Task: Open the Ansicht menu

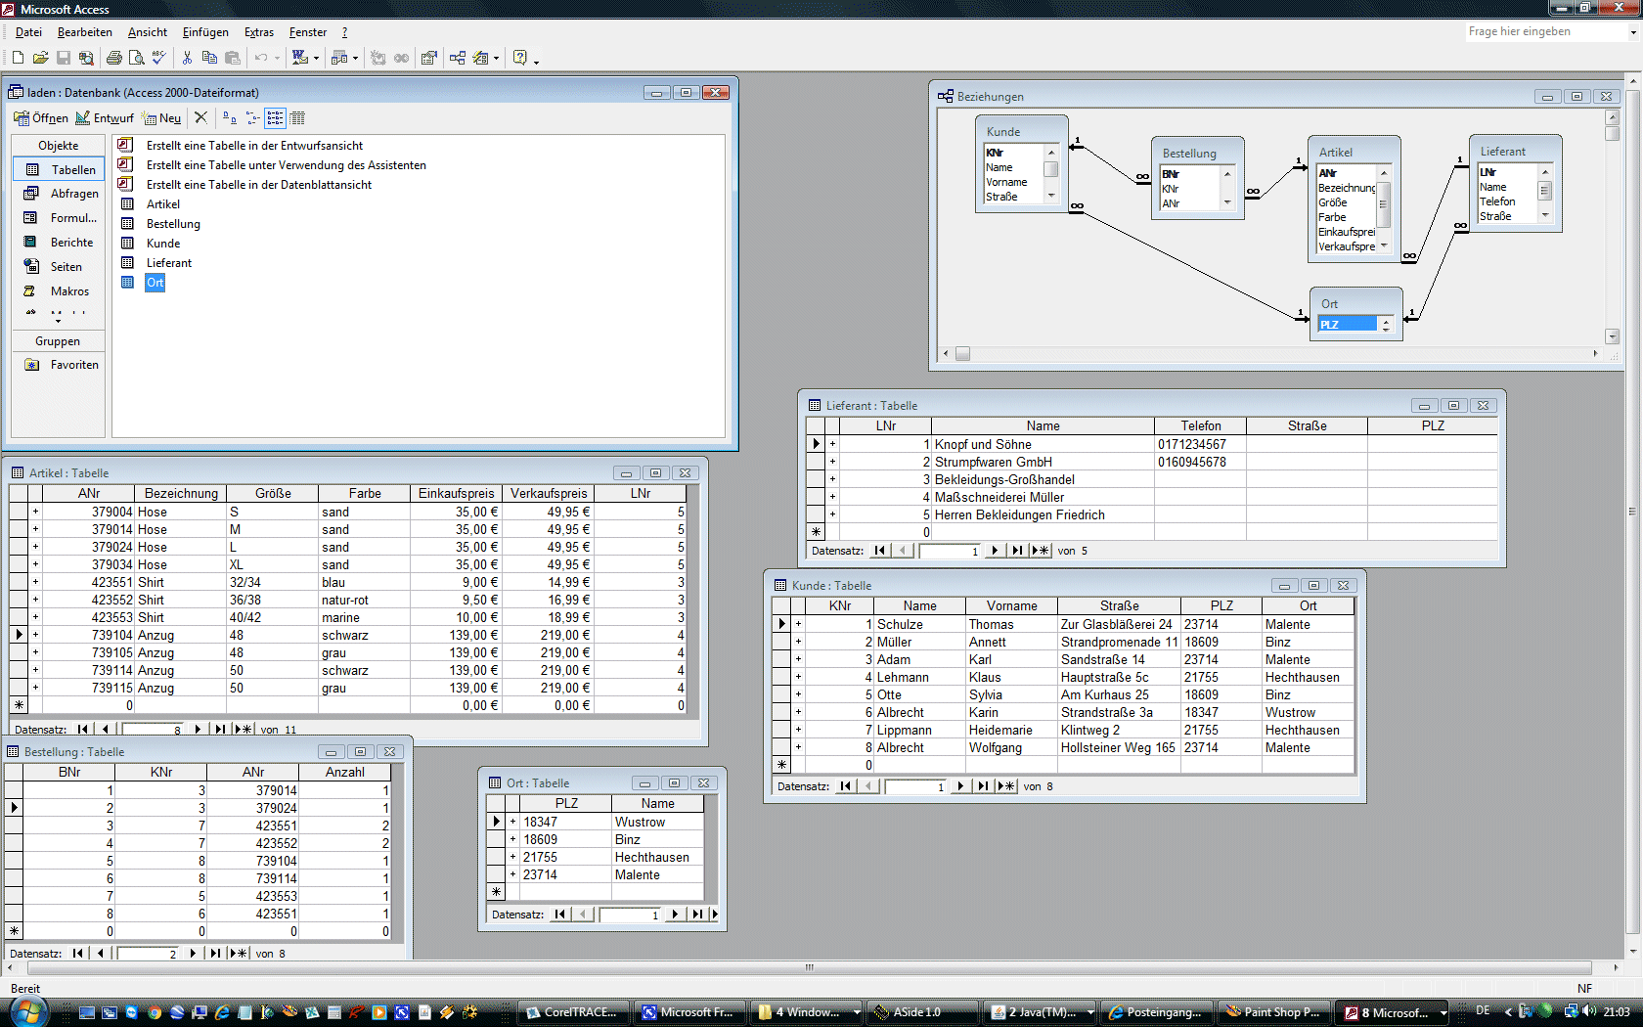Action: point(147,32)
